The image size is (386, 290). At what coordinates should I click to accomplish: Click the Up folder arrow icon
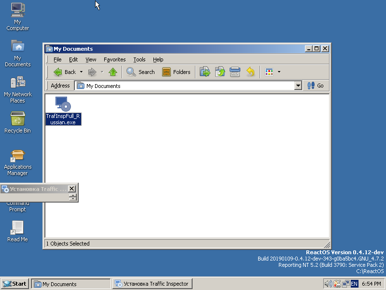pyautogui.click(x=113, y=72)
